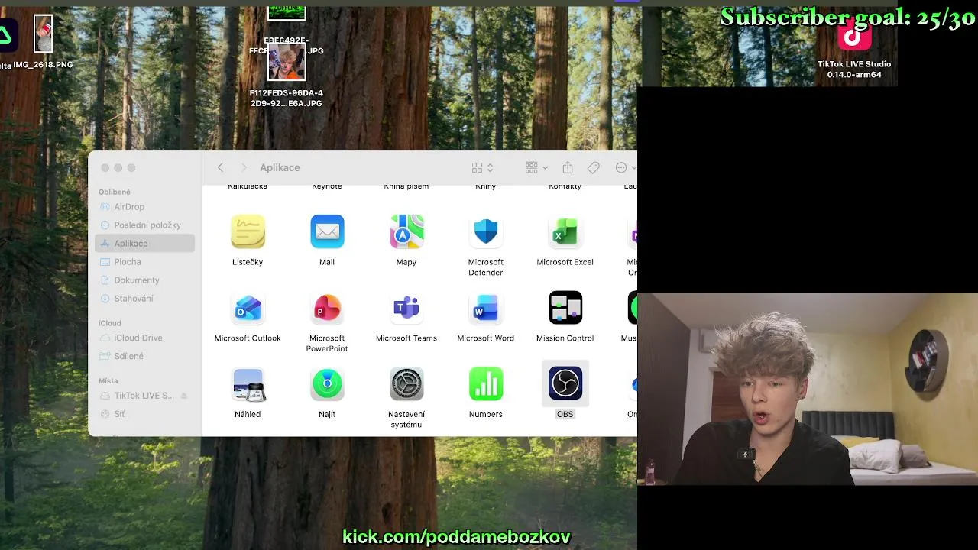Image resolution: width=978 pixels, height=550 pixels.
Task: Open Microsoft Outlook app icon
Action: point(248,308)
